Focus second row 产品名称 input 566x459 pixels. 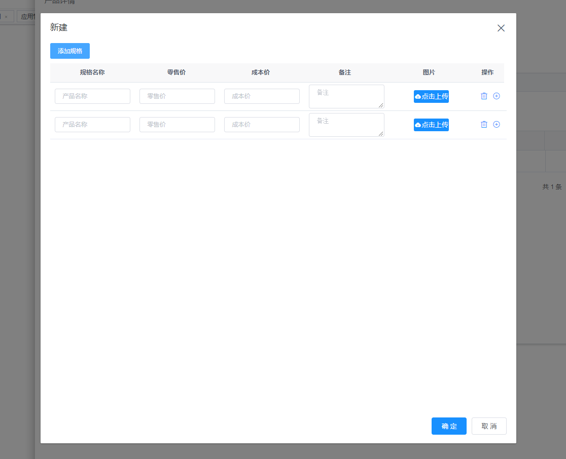click(x=92, y=125)
